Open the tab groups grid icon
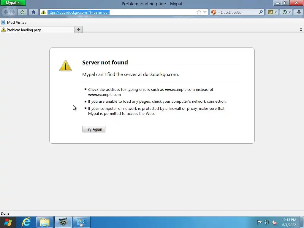 click(x=301, y=30)
